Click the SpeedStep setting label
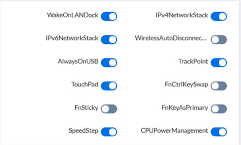Image resolution: width=241 pixels, height=145 pixels. pyautogui.click(x=83, y=131)
